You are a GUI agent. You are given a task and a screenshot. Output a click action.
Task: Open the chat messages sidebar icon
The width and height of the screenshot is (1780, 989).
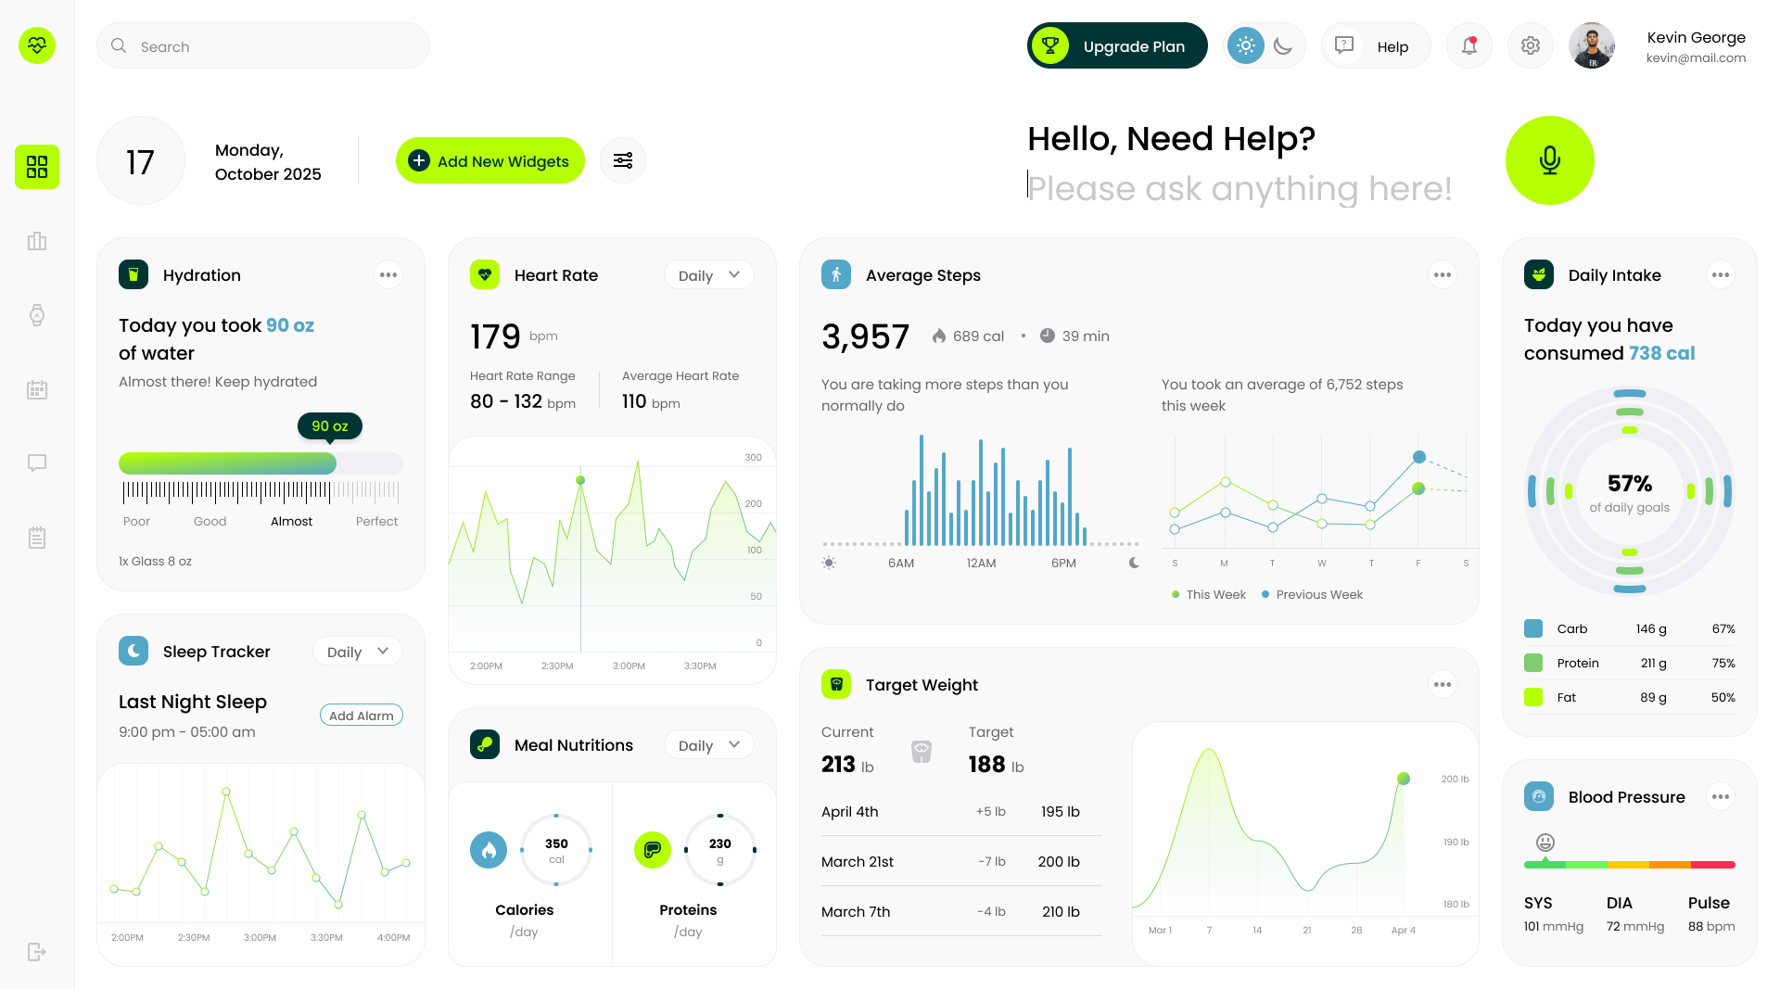37,463
